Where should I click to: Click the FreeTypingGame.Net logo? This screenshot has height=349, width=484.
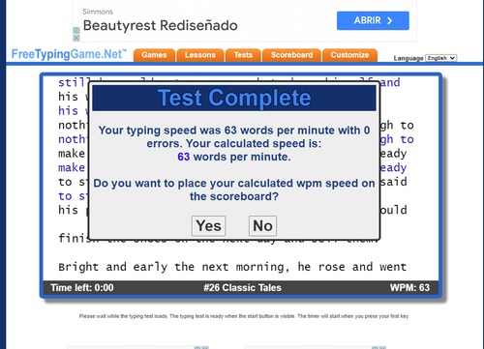(69, 54)
